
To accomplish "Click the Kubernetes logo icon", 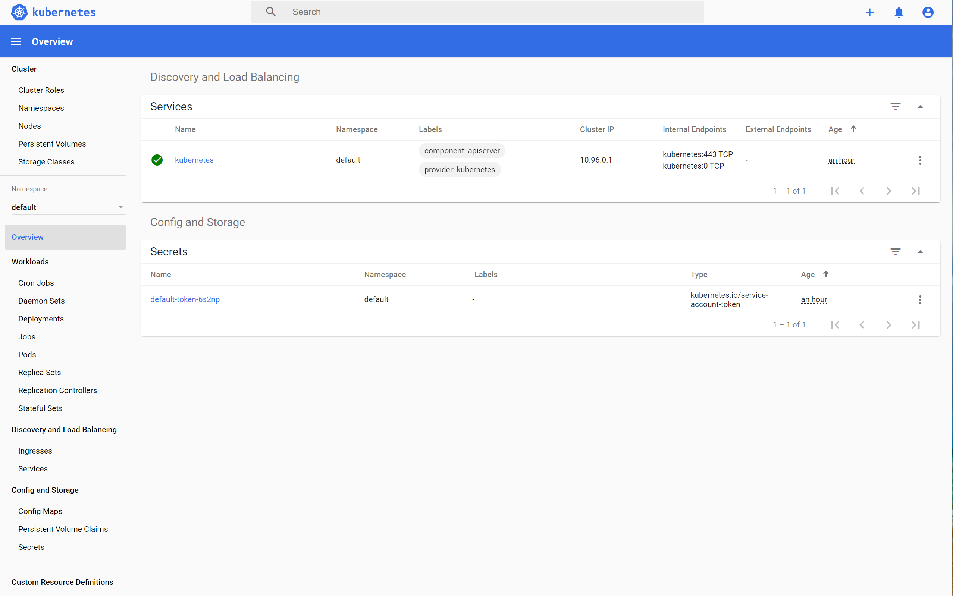I will point(19,12).
